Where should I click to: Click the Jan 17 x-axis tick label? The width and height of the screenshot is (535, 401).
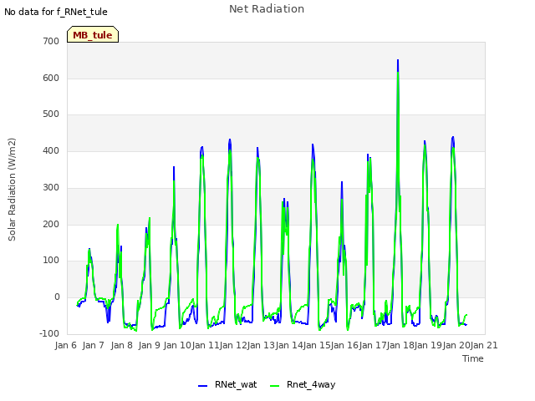tap(373, 345)
